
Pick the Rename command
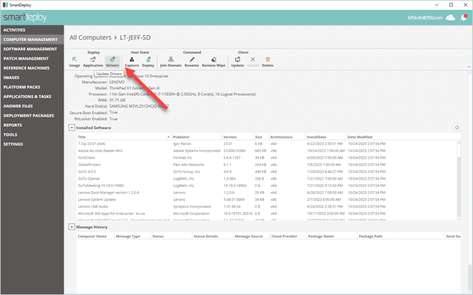(191, 62)
